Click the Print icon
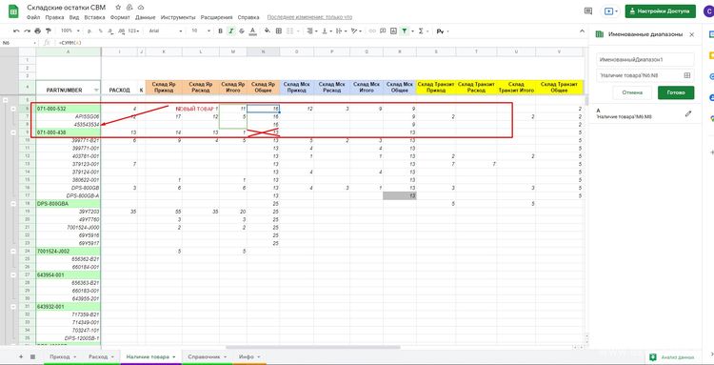Viewport: 714px width, 365px height. point(38,31)
